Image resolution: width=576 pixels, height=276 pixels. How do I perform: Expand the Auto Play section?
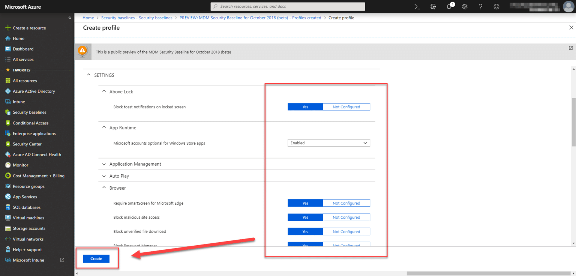click(x=104, y=176)
